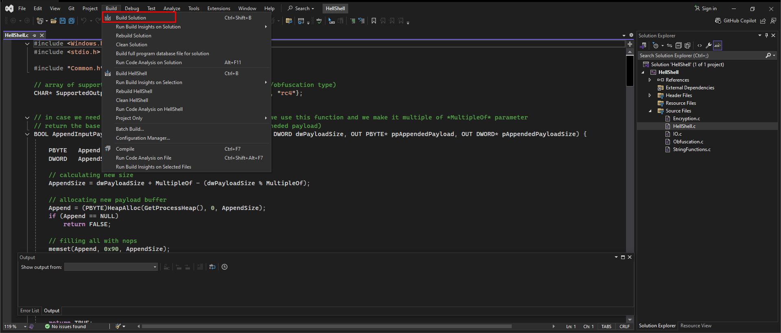Switch to the Error List tab

(x=30, y=311)
